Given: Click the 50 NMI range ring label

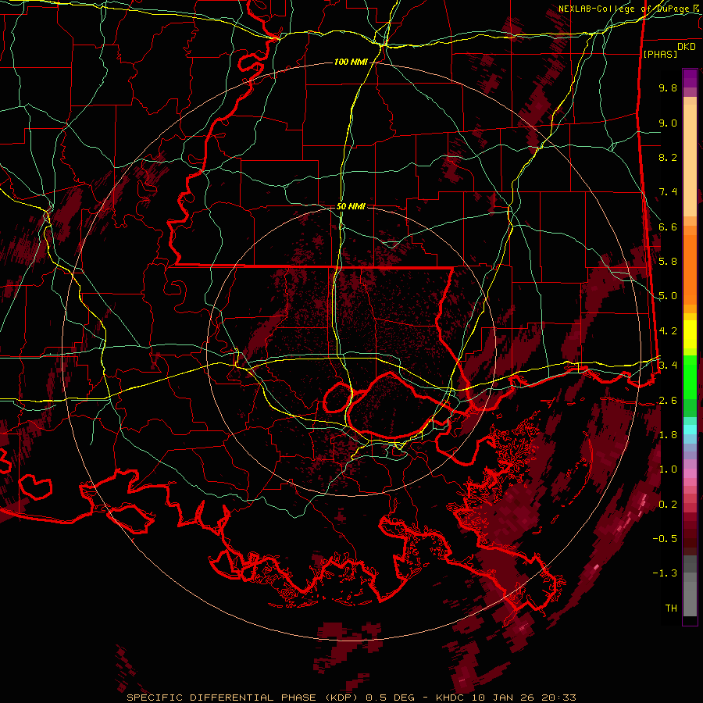Looking at the screenshot, I should click(351, 206).
